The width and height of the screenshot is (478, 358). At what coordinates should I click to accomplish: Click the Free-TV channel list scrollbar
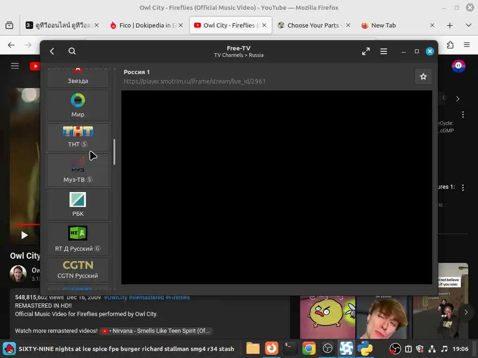pyautogui.click(x=114, y=152)
